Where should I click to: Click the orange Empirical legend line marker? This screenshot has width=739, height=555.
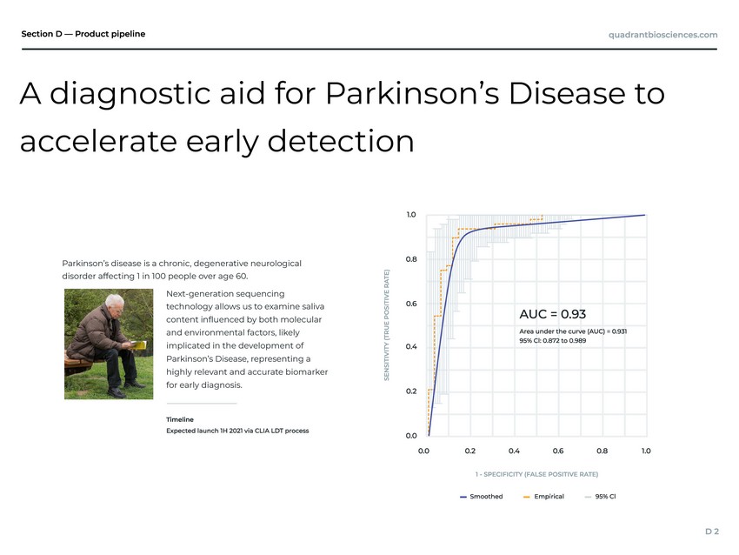tap(527, 497)
